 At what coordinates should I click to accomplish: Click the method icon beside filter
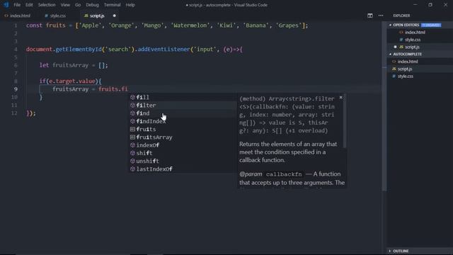coord(132,106)
